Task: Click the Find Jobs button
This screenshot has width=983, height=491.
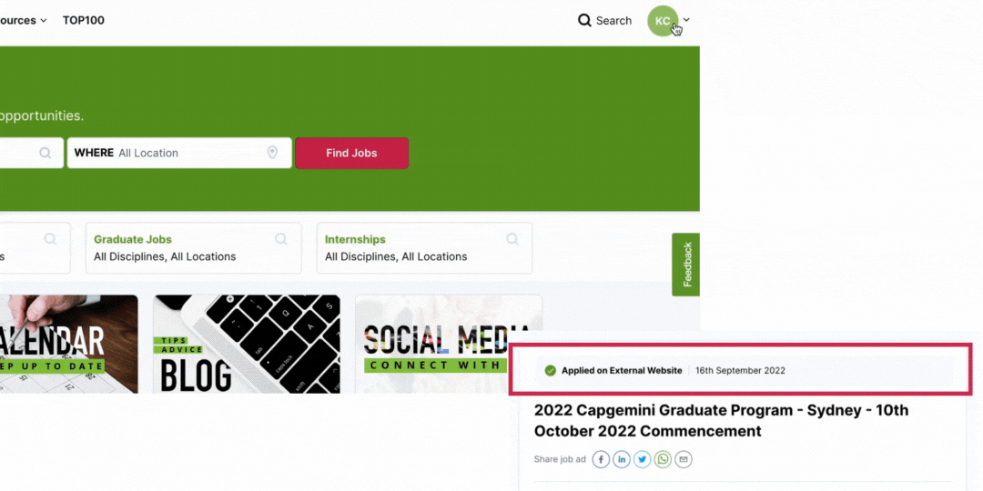Action: [x=351, y=153]
